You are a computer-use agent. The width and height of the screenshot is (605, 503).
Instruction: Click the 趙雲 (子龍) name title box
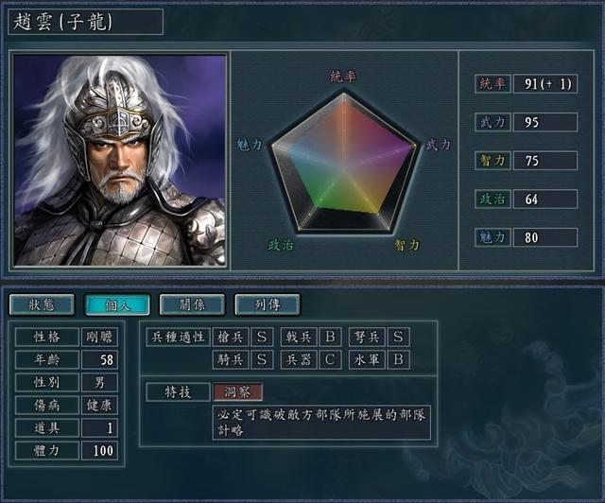coord(85,22)
